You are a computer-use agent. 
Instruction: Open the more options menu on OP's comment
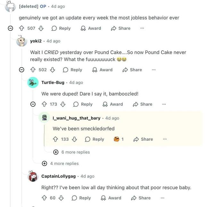142,28
